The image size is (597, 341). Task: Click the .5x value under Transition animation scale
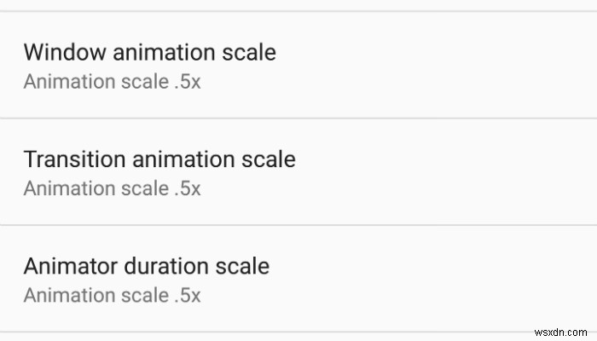184,188
